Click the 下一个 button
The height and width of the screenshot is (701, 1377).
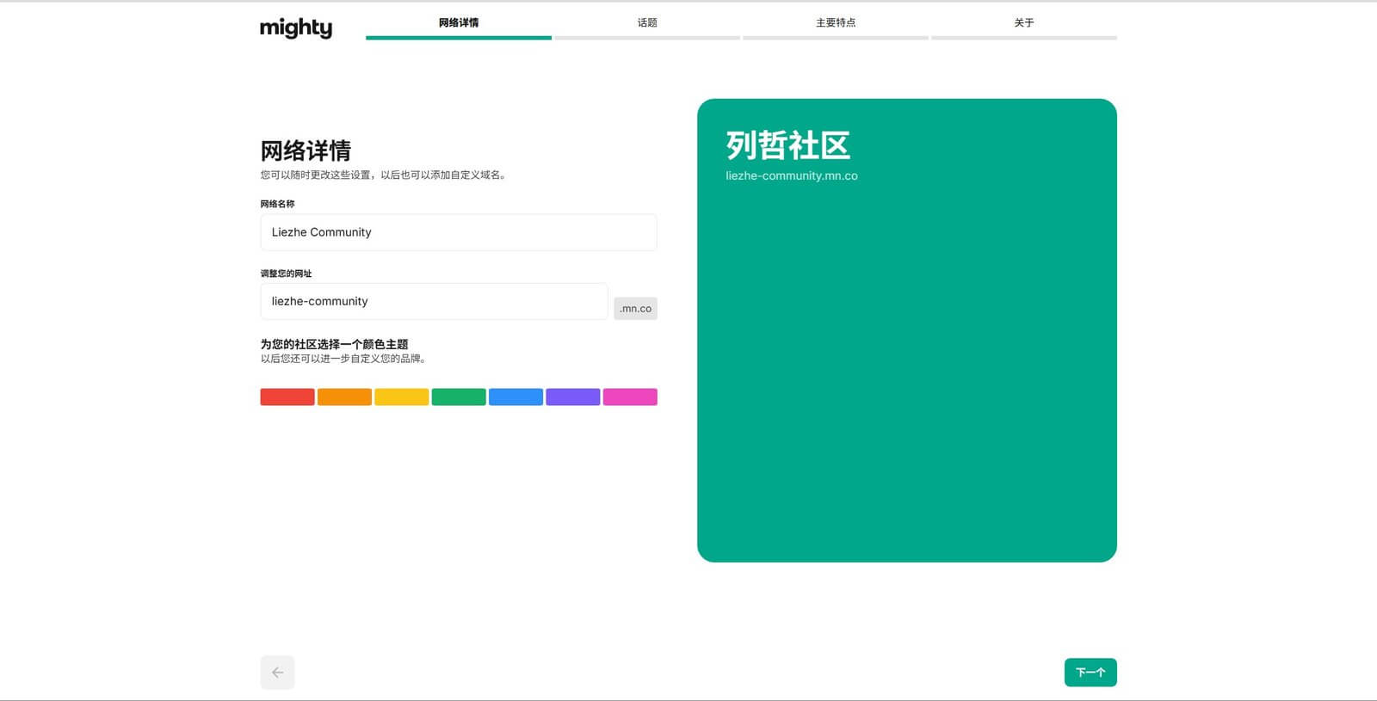[1090, 673]
